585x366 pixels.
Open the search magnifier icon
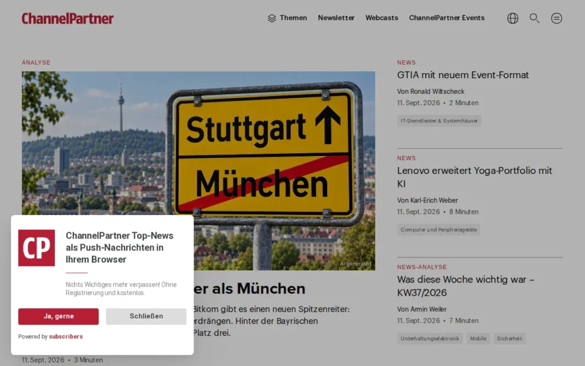click(535, 18)
